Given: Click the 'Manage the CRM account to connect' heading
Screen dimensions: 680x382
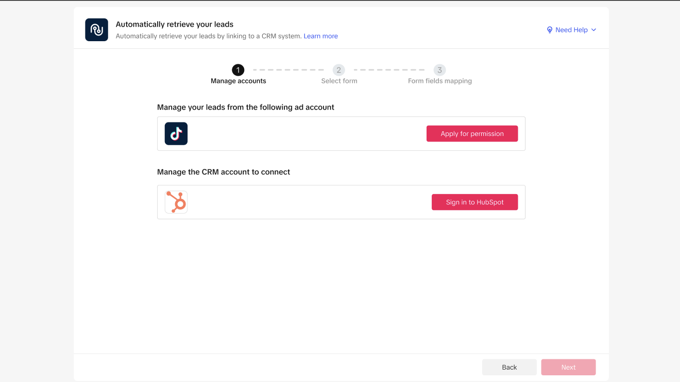Looking at the screenshot, I should click(x=224, y=172).
